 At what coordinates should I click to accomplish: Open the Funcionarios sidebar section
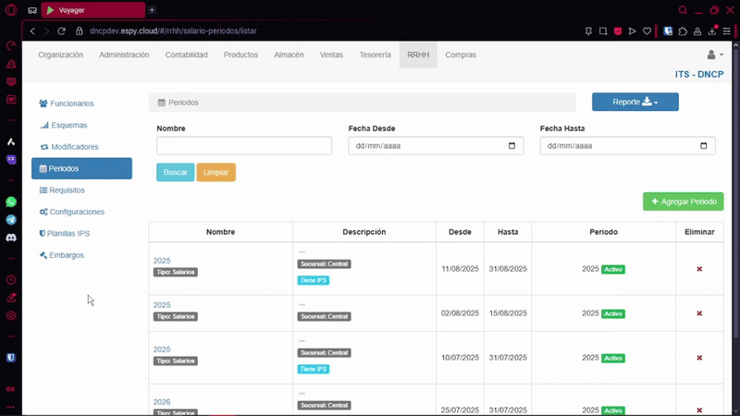71,104
